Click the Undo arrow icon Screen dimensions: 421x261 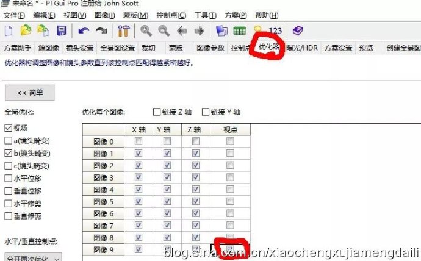coord(84,30)
